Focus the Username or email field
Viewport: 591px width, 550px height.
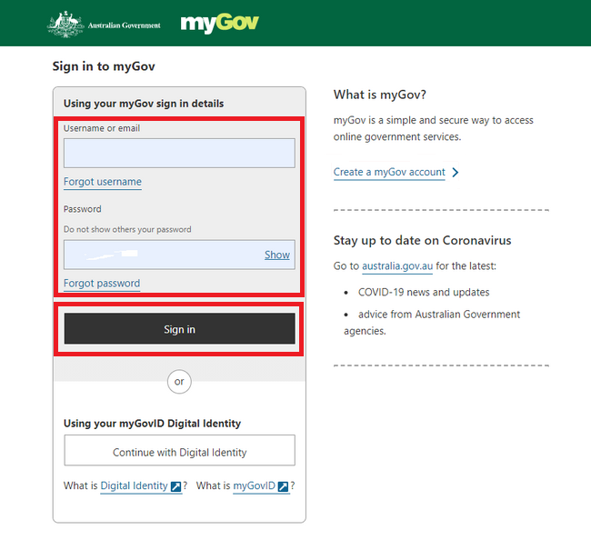(x=179, y=153)
